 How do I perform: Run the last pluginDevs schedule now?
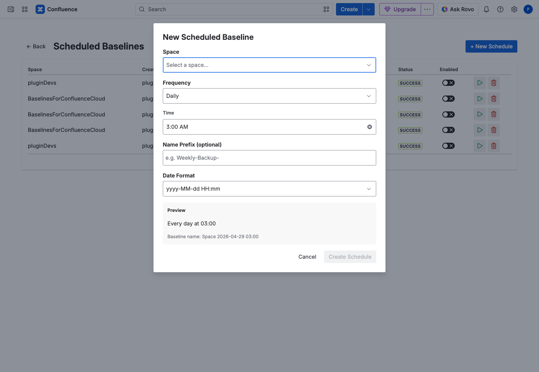(x=480, y=146)
